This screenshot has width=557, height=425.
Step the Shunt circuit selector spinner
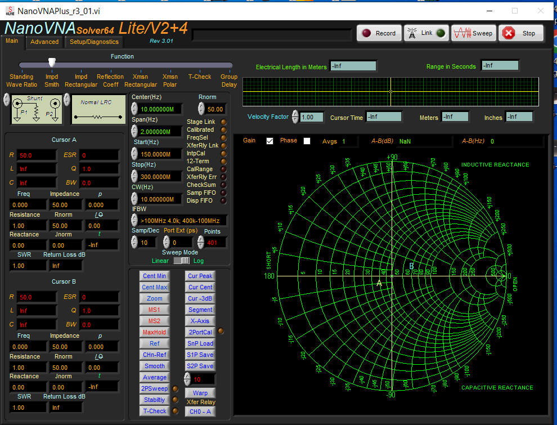point(6,100)
